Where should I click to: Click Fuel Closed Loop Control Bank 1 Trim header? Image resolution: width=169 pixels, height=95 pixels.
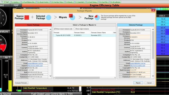point(52,94)
